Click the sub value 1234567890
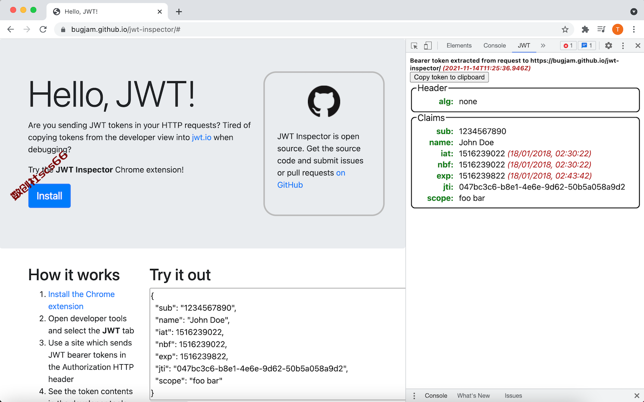This screenshot has width=644, height=402. (x=482, y=131)
